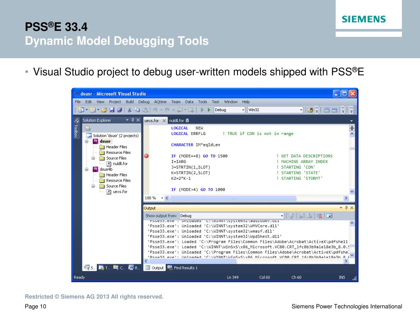This screenshot has height=315, width=420.
Task: Click the New Project toolbar icon
Action: click(81, 110)
